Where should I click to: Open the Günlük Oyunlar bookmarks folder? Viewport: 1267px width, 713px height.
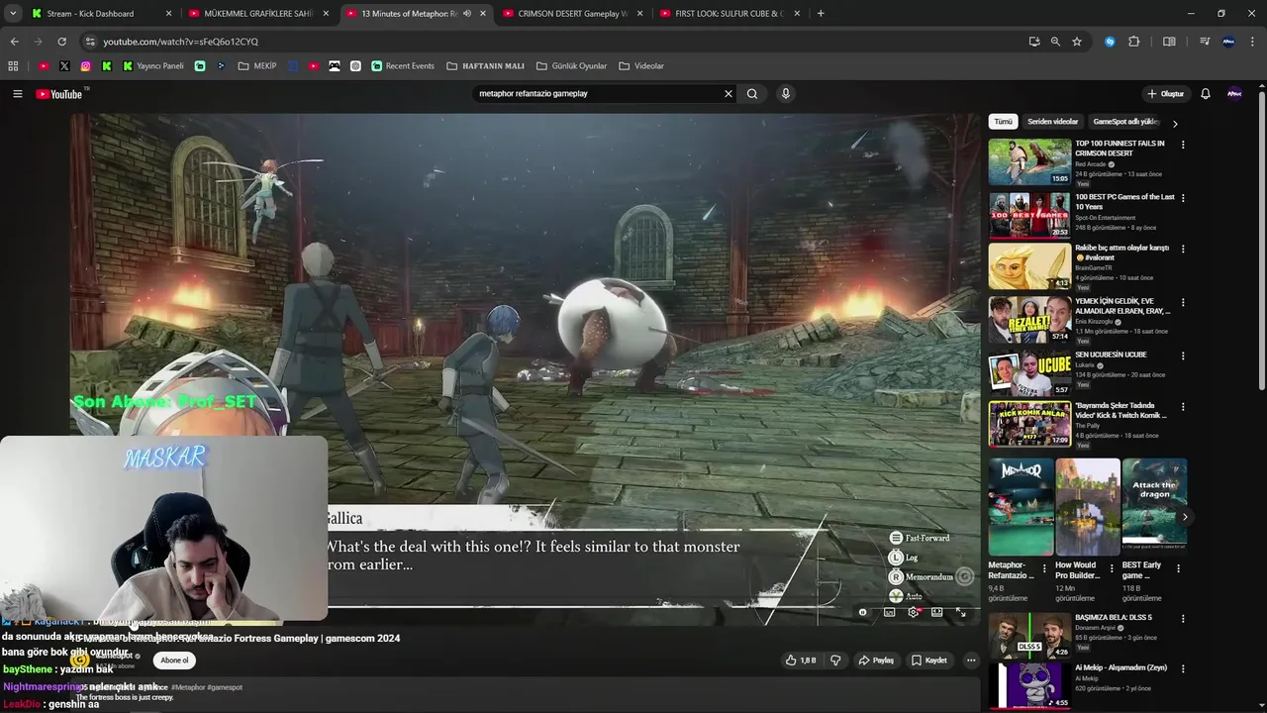[x=571, y=66]
